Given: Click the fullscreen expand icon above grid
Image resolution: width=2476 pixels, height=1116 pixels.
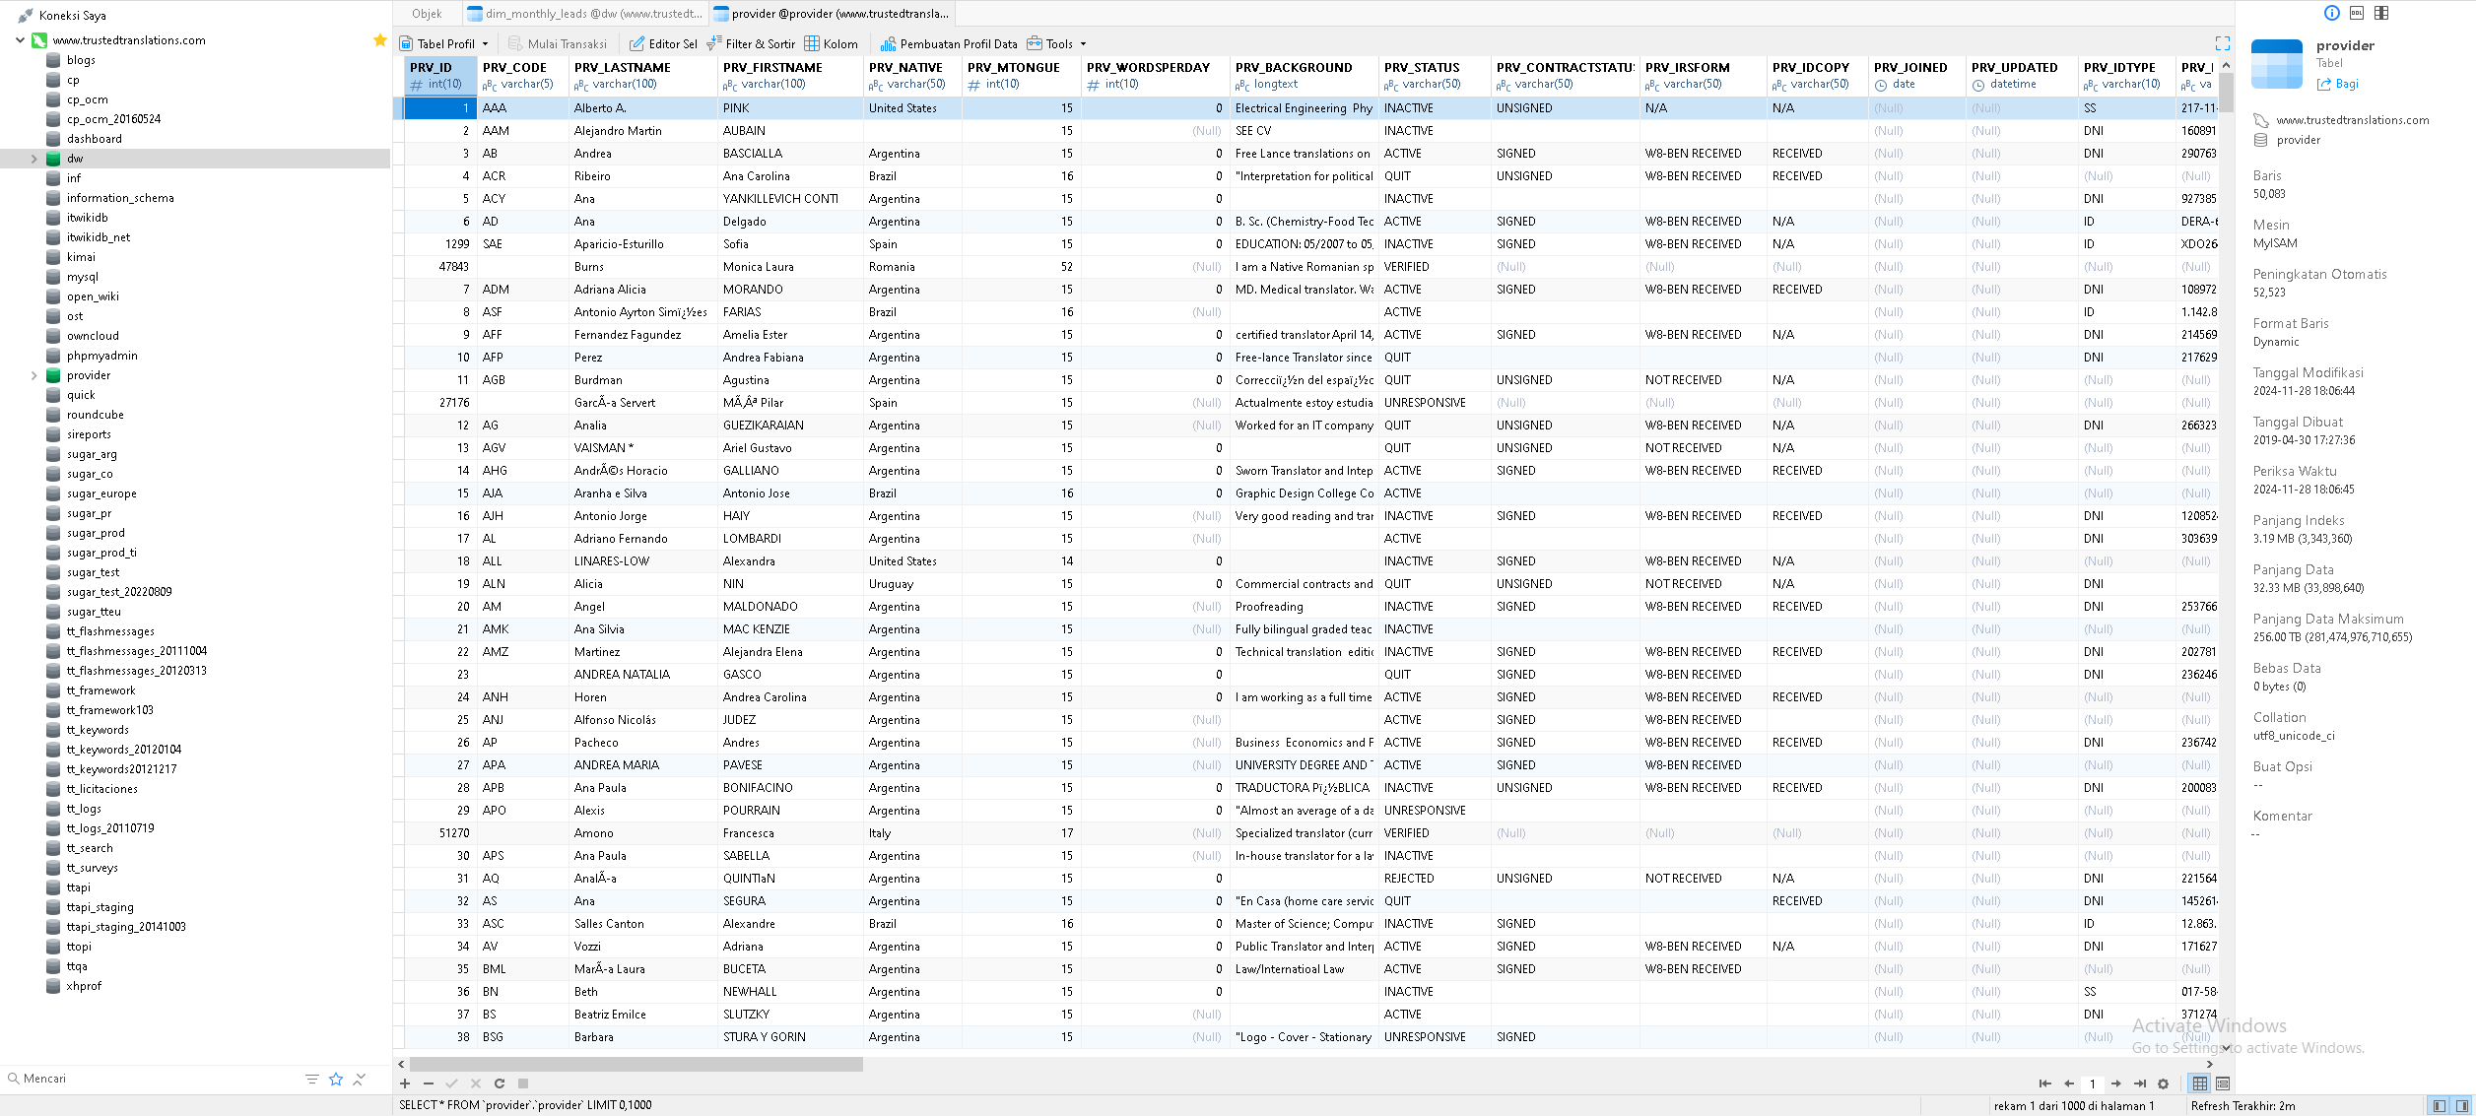Looking at the screenshot, I should point(2223,43).
